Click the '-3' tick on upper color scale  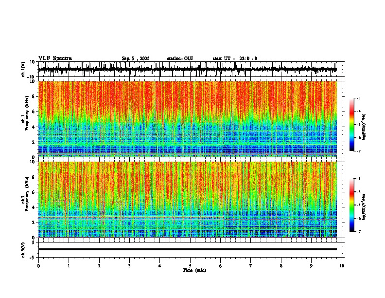pyautogui.click(x=359, y=98)
